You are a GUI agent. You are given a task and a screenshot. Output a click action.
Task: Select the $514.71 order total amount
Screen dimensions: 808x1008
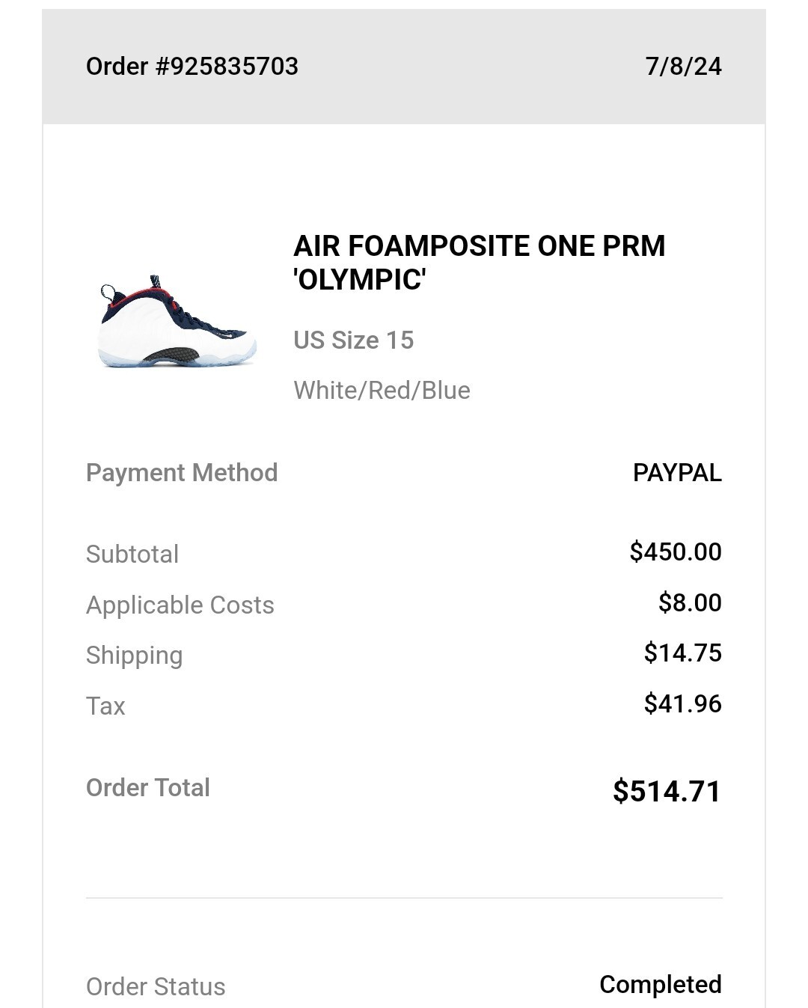coord(667,791)
